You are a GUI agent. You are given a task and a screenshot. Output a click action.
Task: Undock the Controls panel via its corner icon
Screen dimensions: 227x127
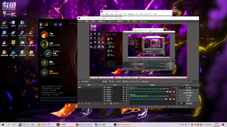pyautogui.click(x=197, y=85)
